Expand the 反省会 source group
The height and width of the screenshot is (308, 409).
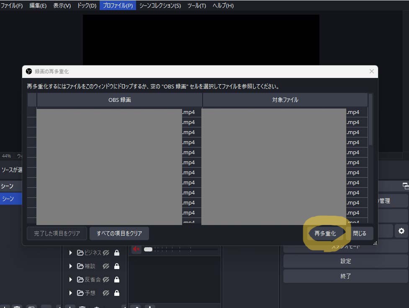70,280
